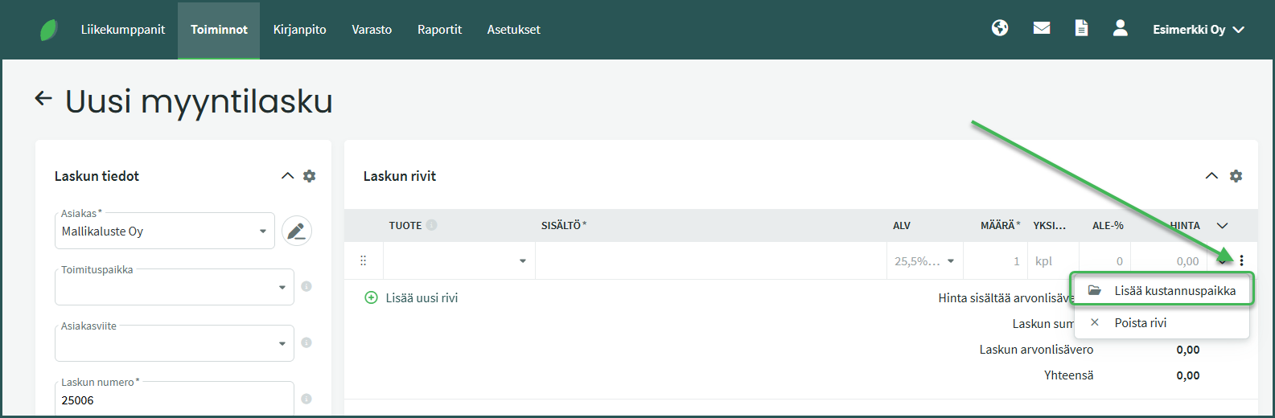Click the pencil edit customer button
1275x418 pixels.
[x=297, y=232]
